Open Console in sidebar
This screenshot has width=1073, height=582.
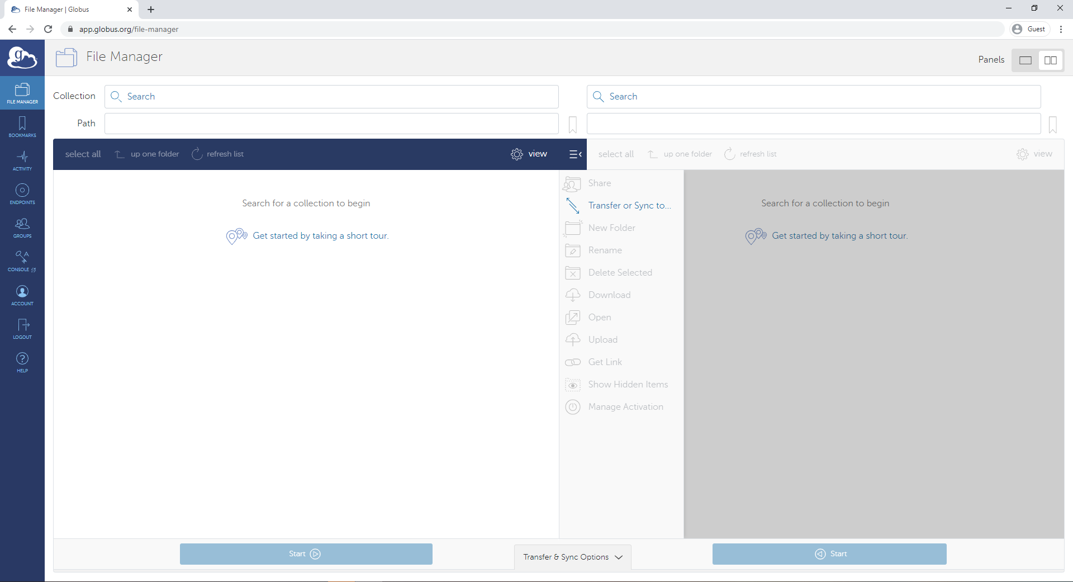(22, 261)
